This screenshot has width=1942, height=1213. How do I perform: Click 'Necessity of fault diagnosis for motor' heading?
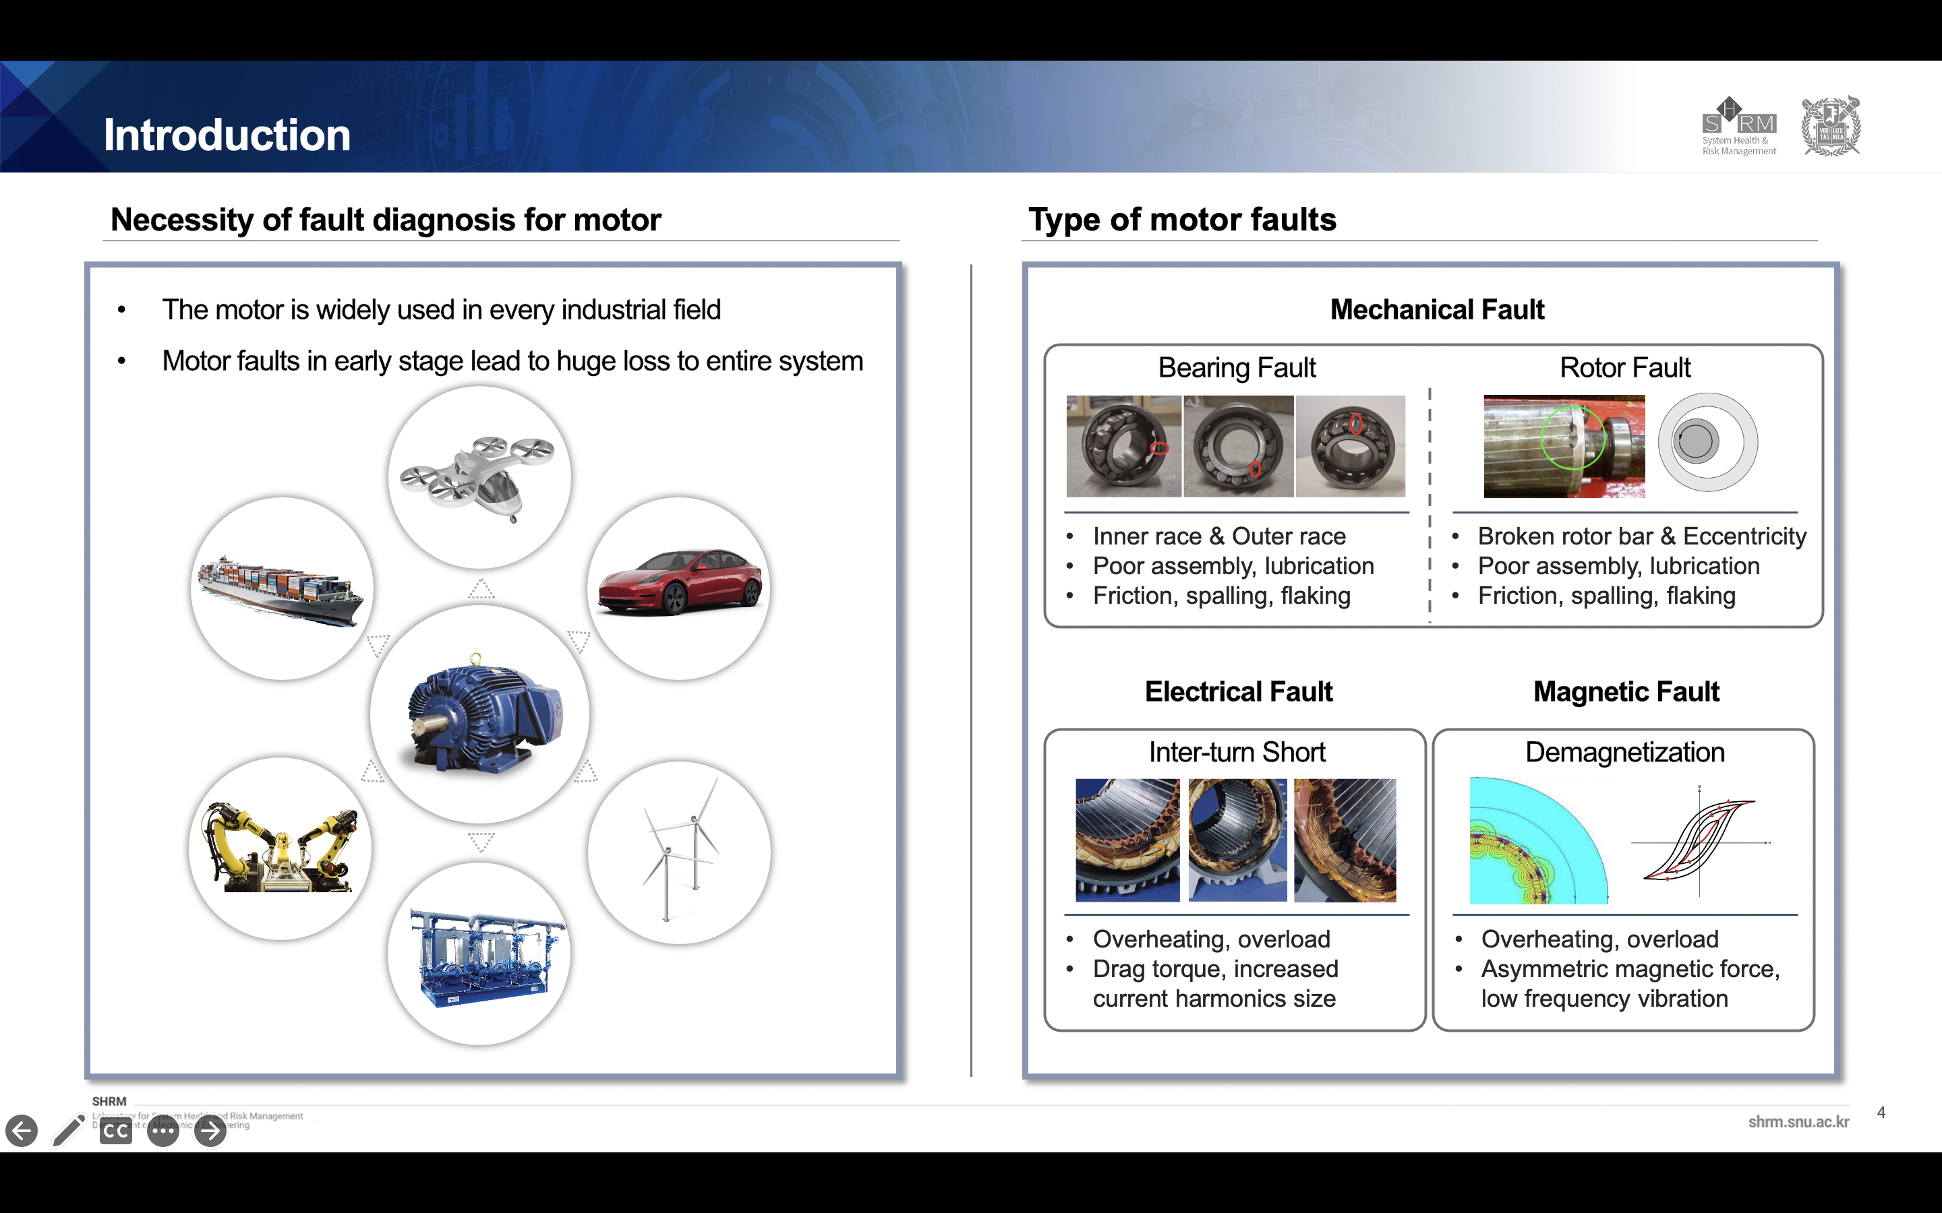[x=386, y=220]
